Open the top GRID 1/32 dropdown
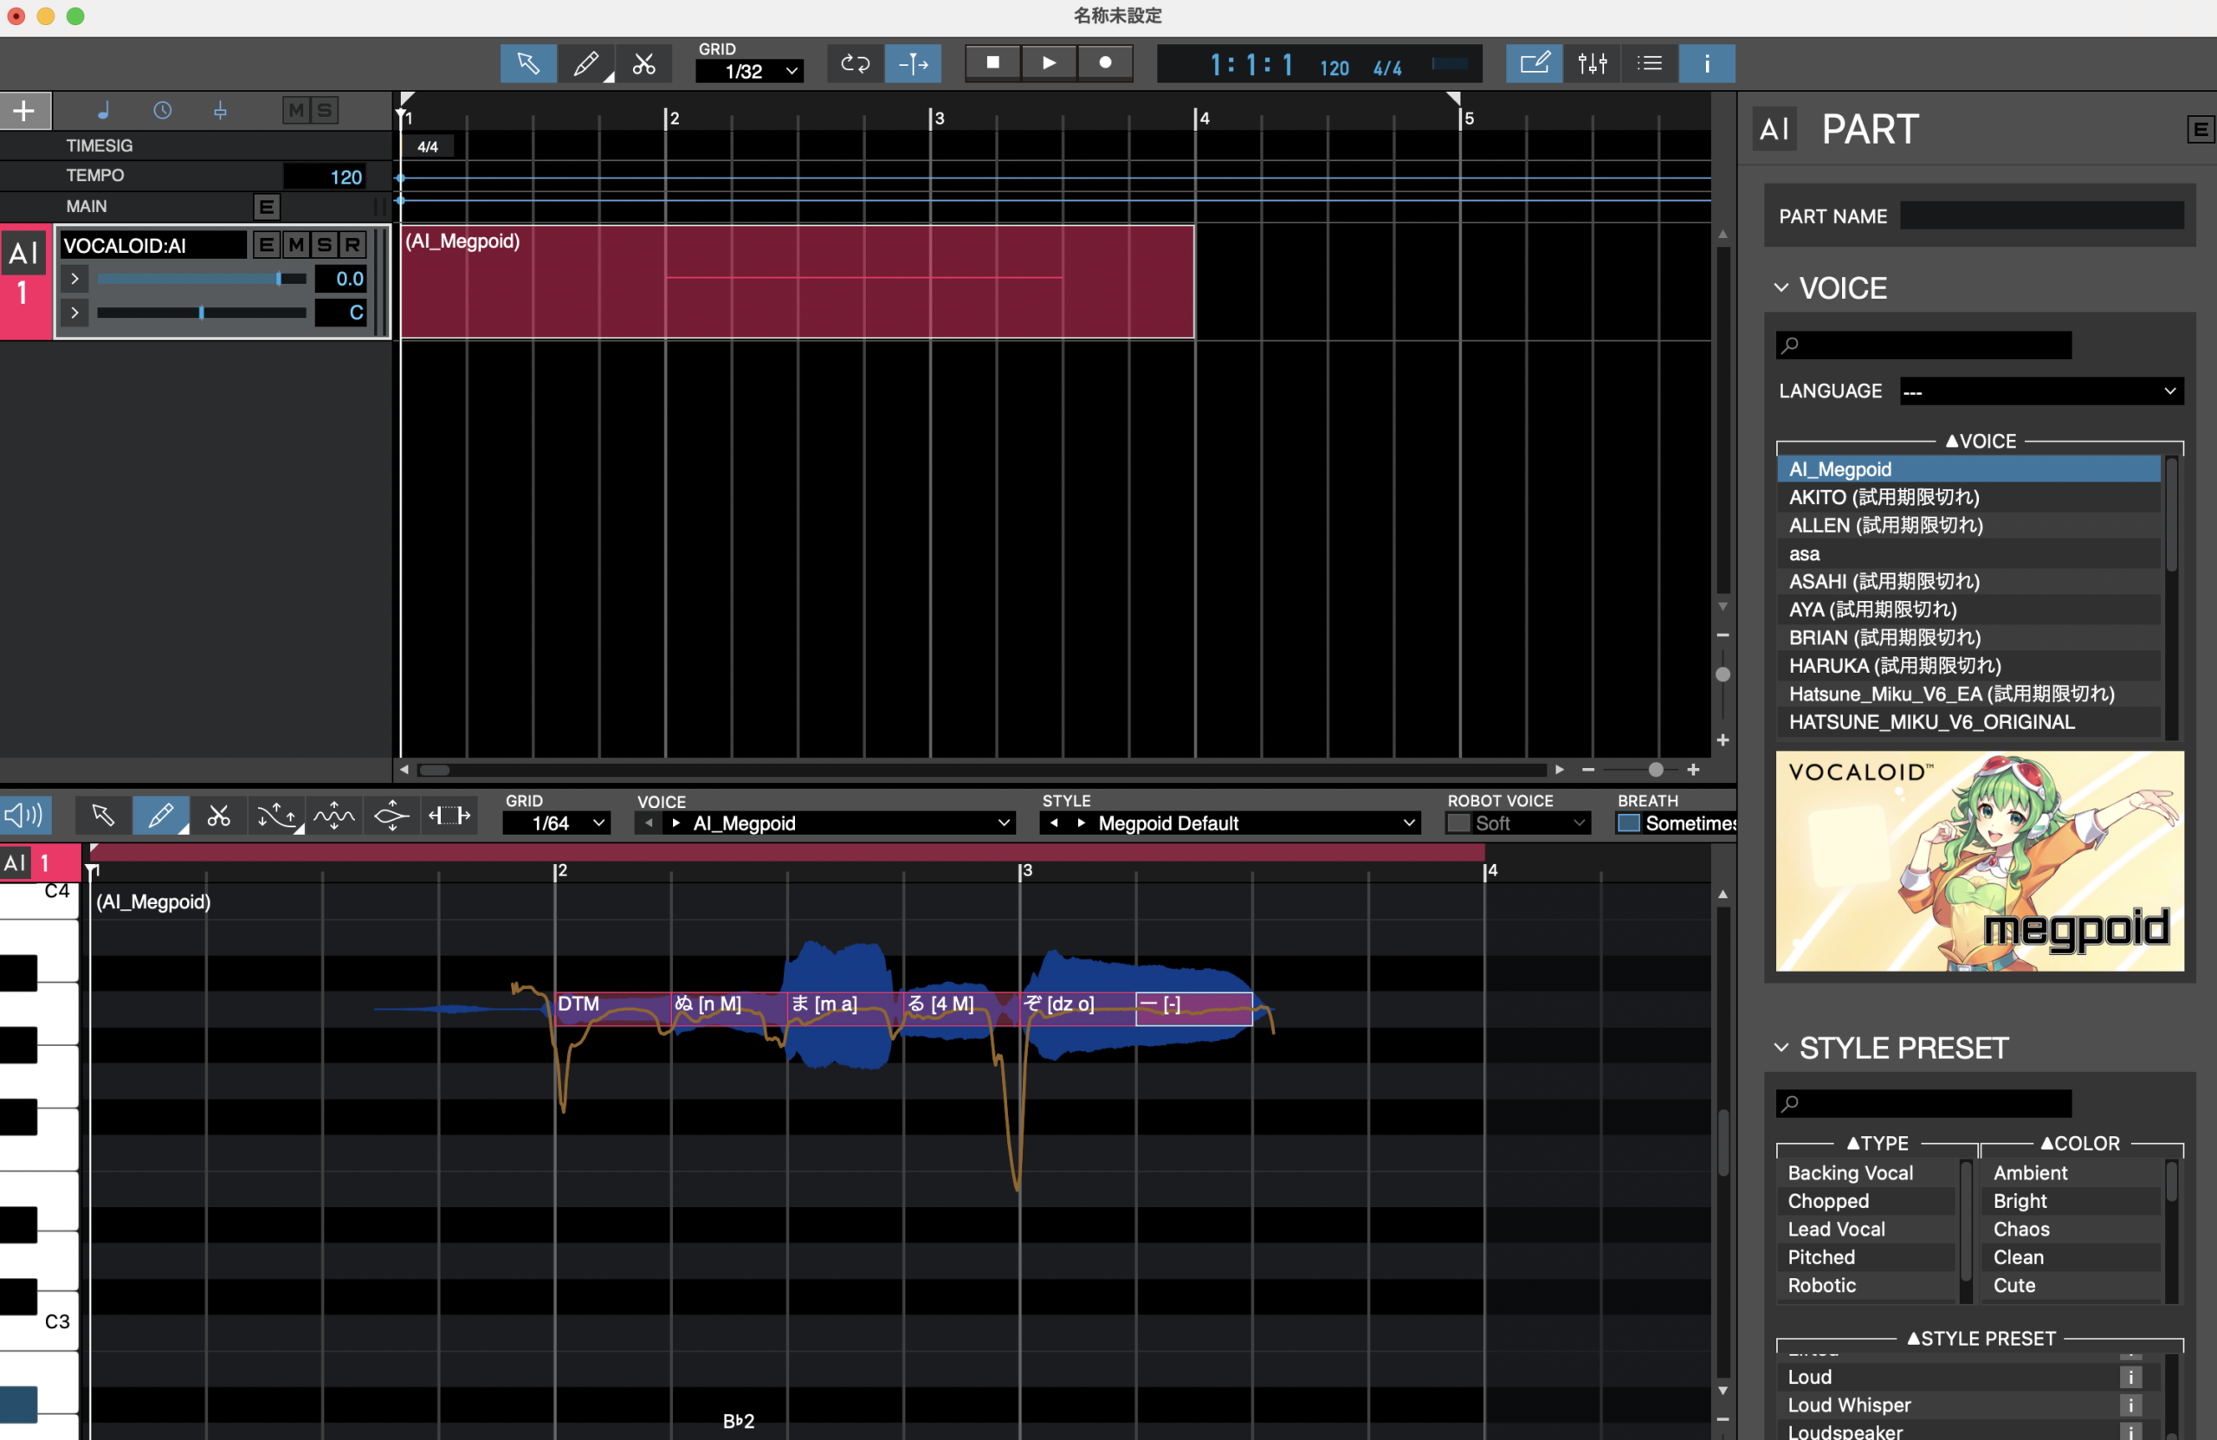The width and height of the screenshot is (2217, 1440). [750, 71]
